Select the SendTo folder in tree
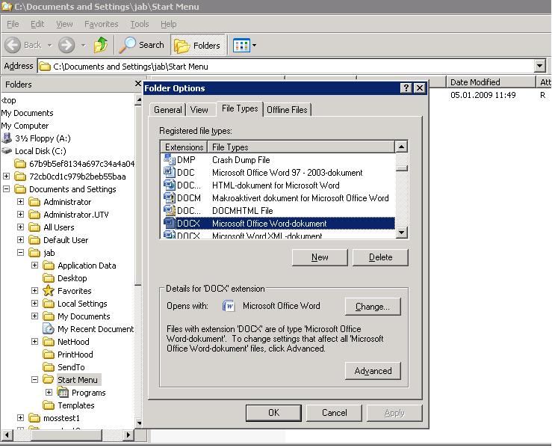This screenshot has height=448, width=552. point(71,367)
